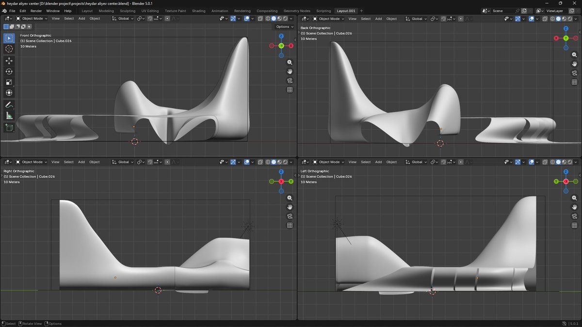Click zoom magnifier in Front Orthographic view
Image resolution: width=582 pixels, height=327 pixels.
tap(290, 62)
